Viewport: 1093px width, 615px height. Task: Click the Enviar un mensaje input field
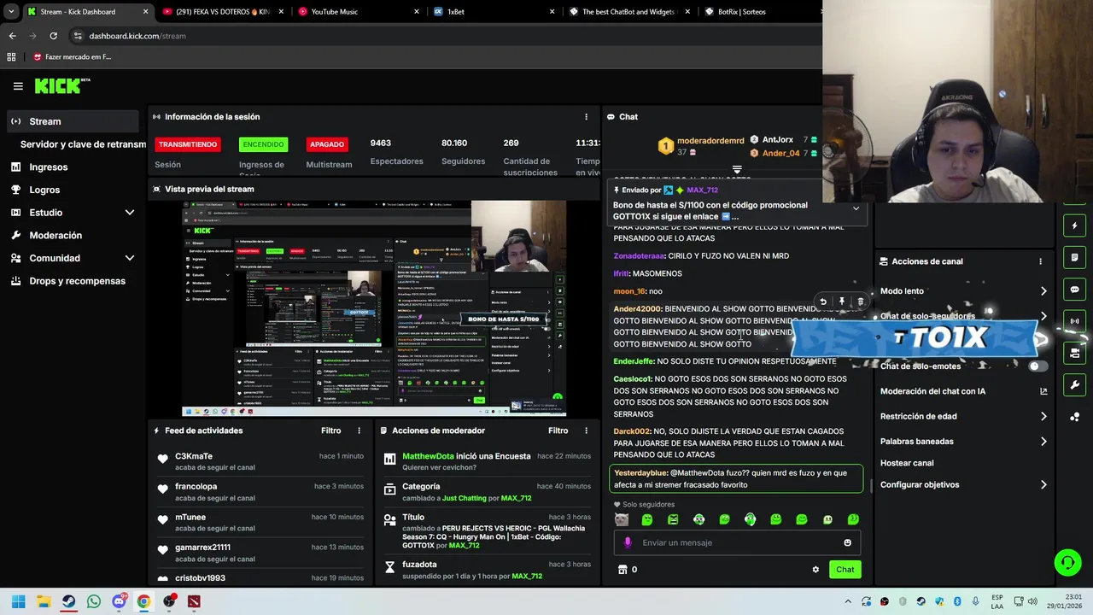[x=739, y=542]
